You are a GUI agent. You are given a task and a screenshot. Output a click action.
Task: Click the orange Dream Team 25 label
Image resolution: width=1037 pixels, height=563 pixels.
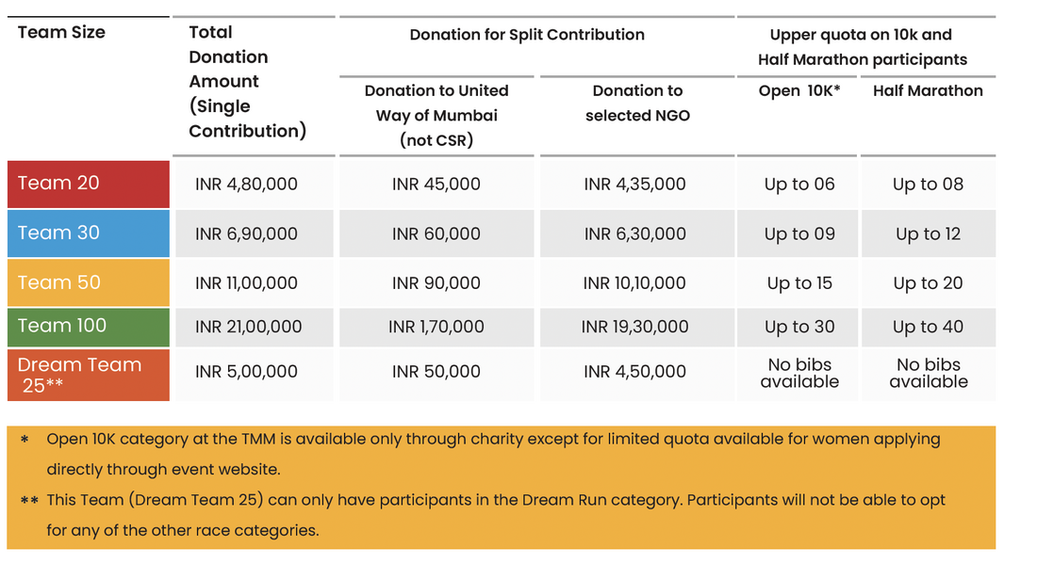(79, 375)
